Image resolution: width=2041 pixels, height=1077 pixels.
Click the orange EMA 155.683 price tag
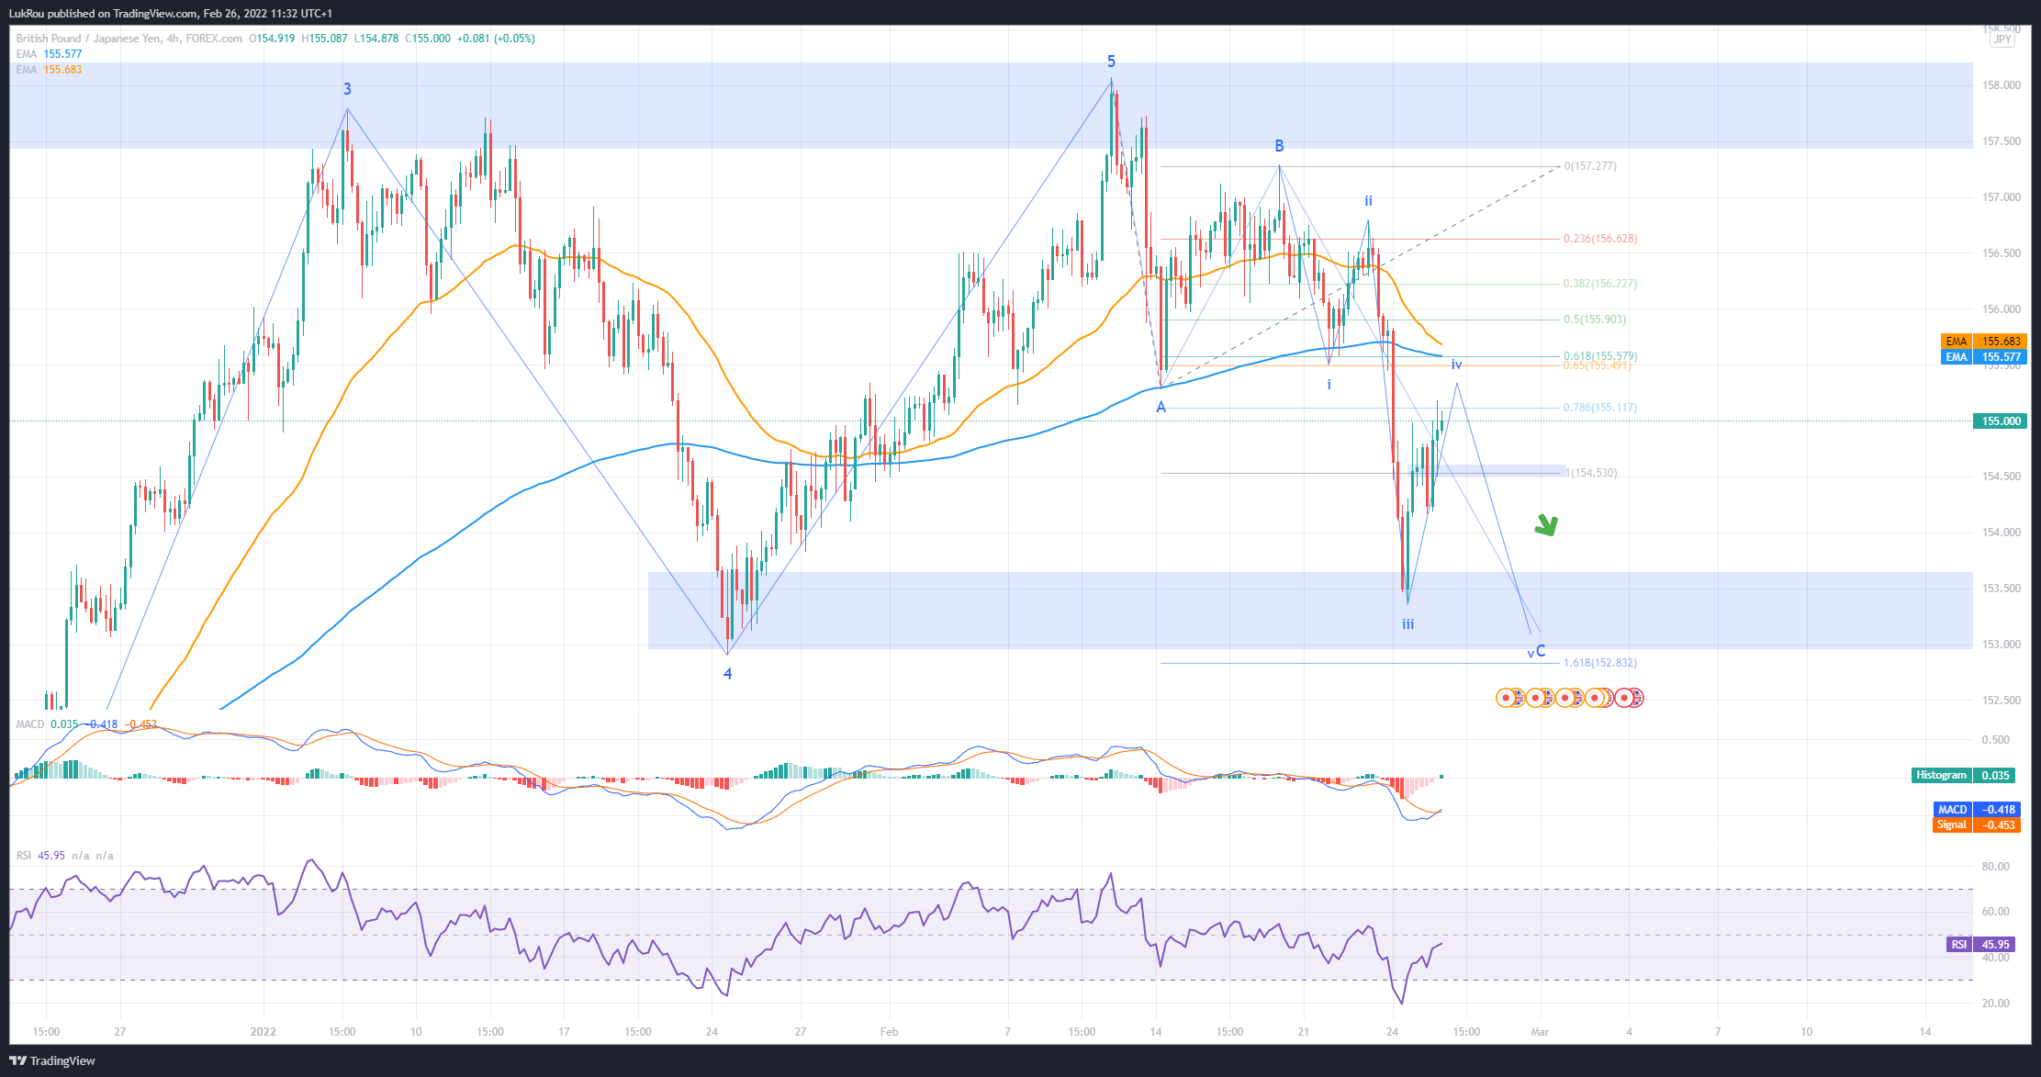(1983, 342)
